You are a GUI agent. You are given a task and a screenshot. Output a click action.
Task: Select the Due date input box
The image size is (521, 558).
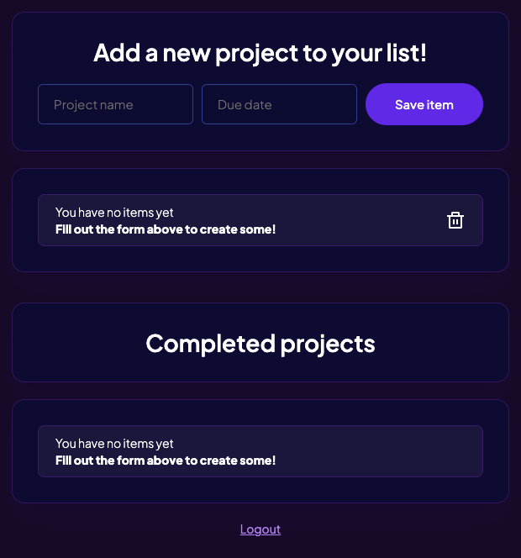pyautogui.click(x=279, y=104)
